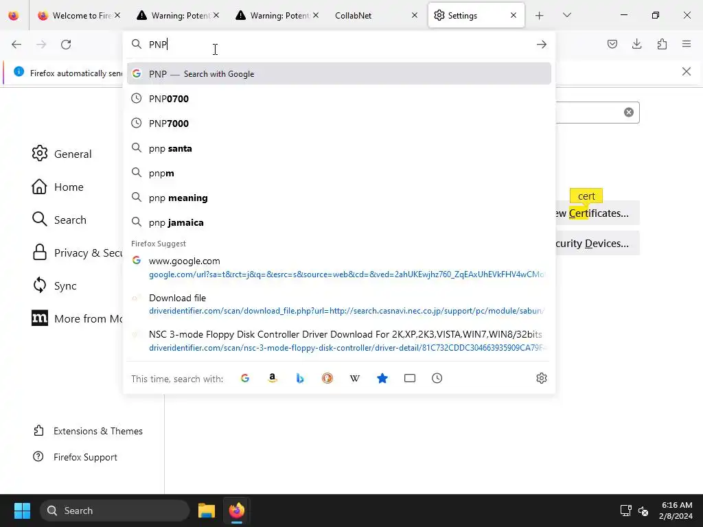Switch to second Warning: Potential tab
Viewport: 703px width, 527px height.
[x=277, y=15]
